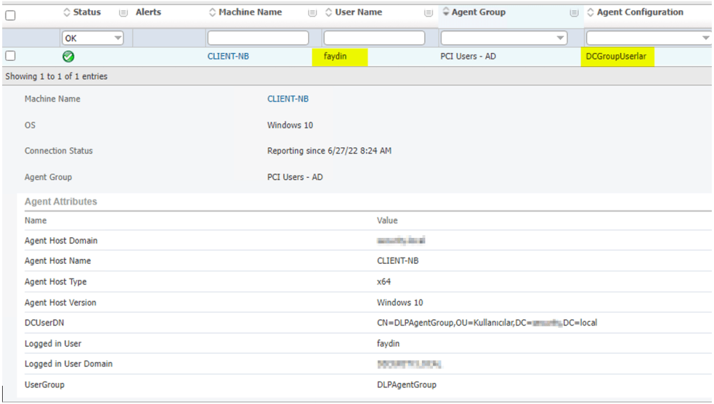Open the Status column menu icon
This screenshot has height=404, width=714.
123,13
